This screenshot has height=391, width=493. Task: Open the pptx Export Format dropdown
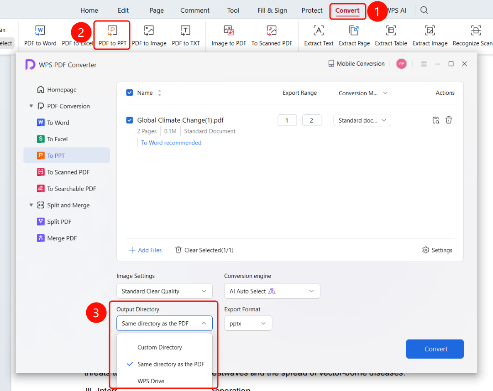point(248,324)
